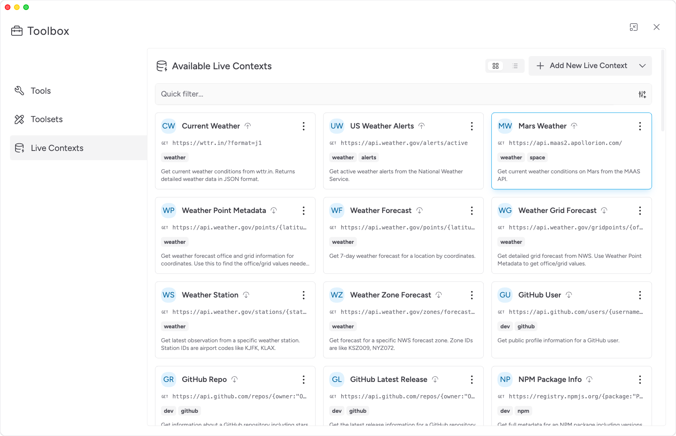Click the collapse window icon next to close
This screenshot has height=436, width=676.
634,27
